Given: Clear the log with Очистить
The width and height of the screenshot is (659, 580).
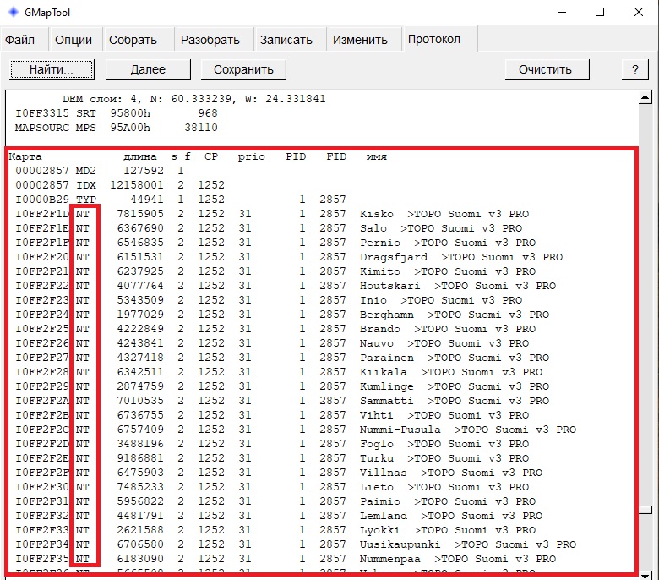Looking at the screenshot, I should pyautogui.click(x=545, y=69).
